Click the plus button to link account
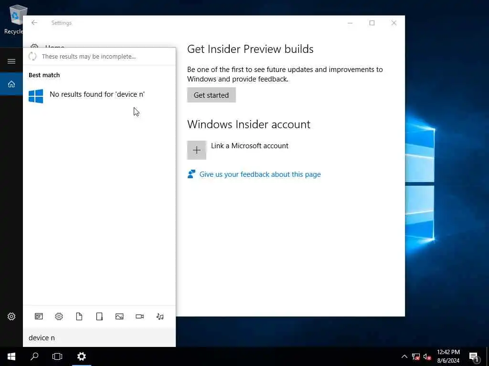Viewport: 489px width, 366px height. 196,150
